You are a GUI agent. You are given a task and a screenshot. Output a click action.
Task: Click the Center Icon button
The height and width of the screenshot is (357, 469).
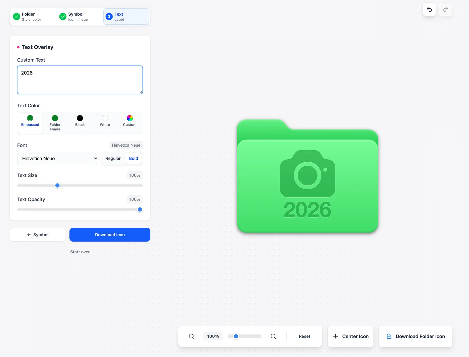[x=351, y=336]
